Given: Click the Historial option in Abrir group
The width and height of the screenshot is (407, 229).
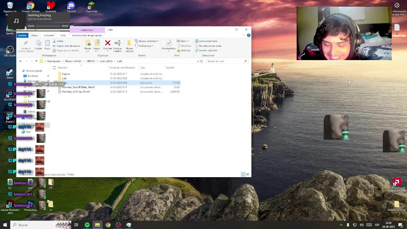Looking at the screenshot, I should [183, 51].
